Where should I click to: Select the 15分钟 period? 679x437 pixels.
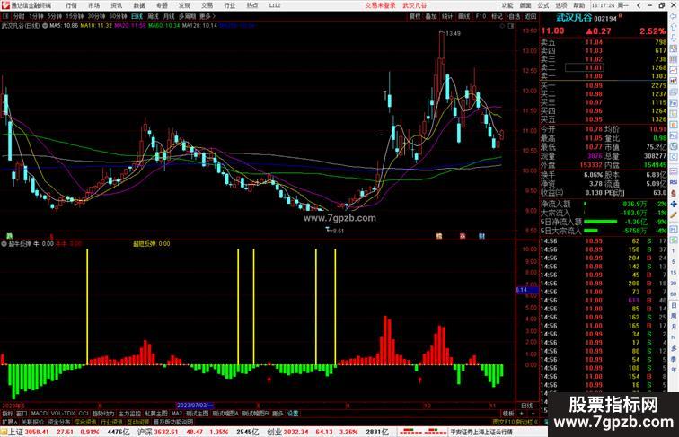click(75, 16)
